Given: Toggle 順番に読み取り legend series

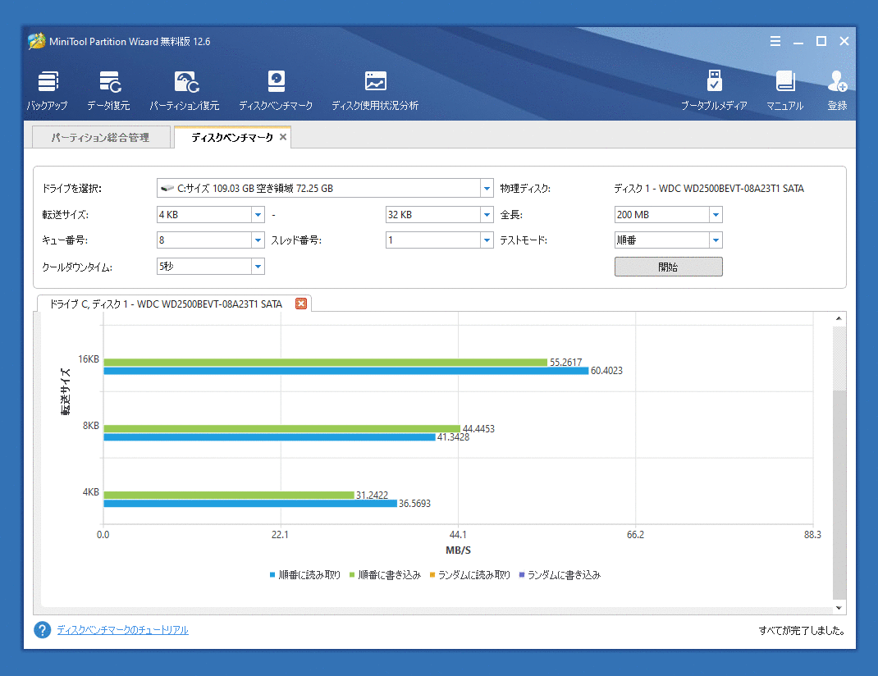Looking at the screenshot, I should 305,575.
